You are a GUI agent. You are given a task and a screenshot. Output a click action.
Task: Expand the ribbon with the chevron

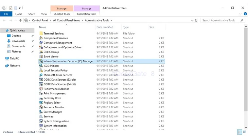click(x=240, y=14)
